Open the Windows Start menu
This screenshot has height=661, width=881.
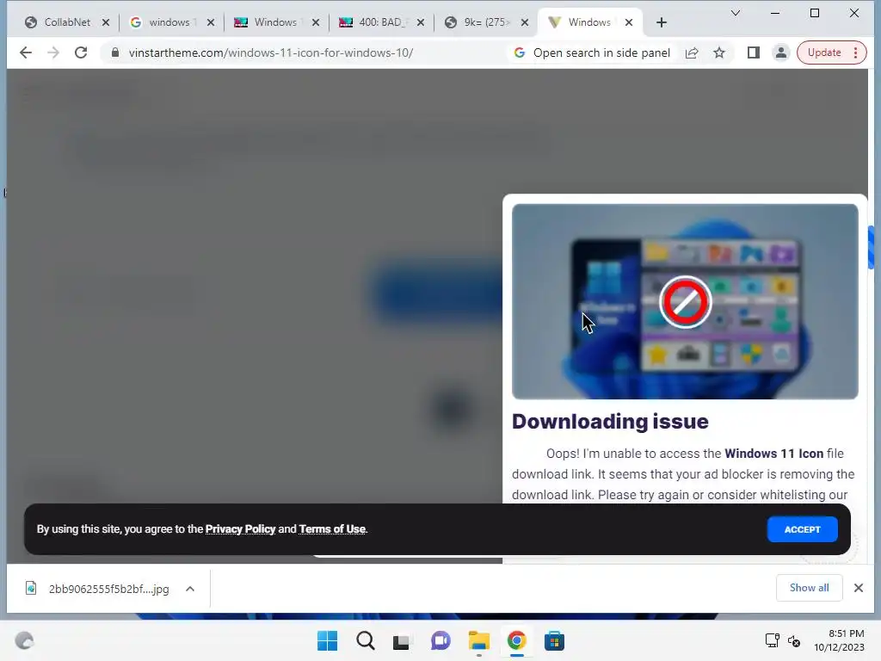click(x=327, y=640)
